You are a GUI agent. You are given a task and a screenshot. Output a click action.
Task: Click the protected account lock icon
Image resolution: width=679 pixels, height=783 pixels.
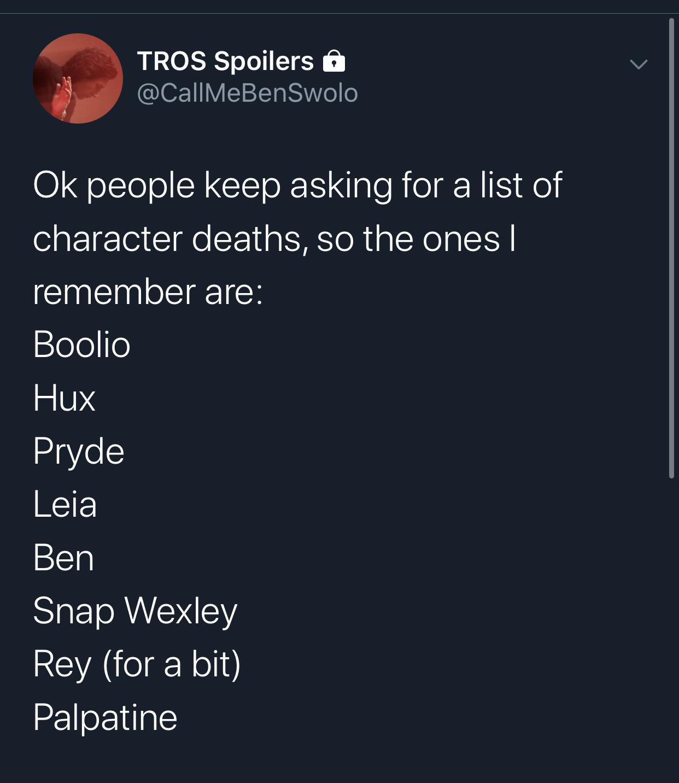coord(334,61)
